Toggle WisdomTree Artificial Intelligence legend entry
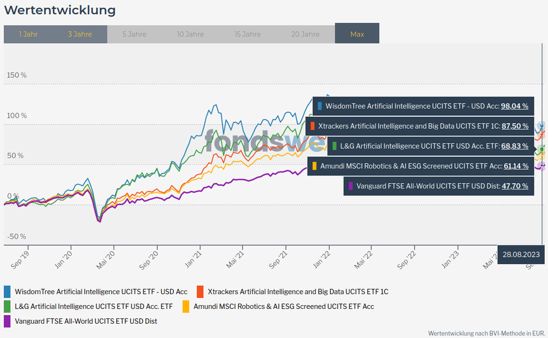548x338 pixels. pyautogui.click(x=101, y=291)
